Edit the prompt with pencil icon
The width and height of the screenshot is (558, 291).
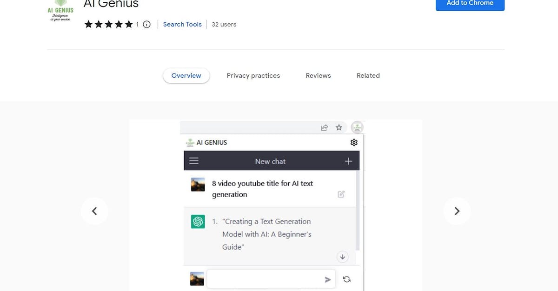pyautogui.click(x=341, y=194)
